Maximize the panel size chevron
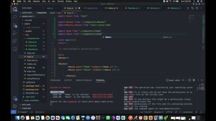The image size is (216, 121). [x=198, y=80]
